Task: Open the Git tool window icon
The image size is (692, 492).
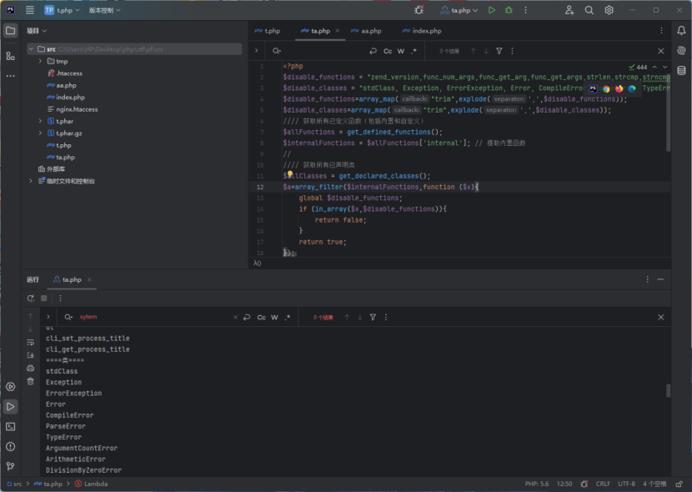Action: 10,466
